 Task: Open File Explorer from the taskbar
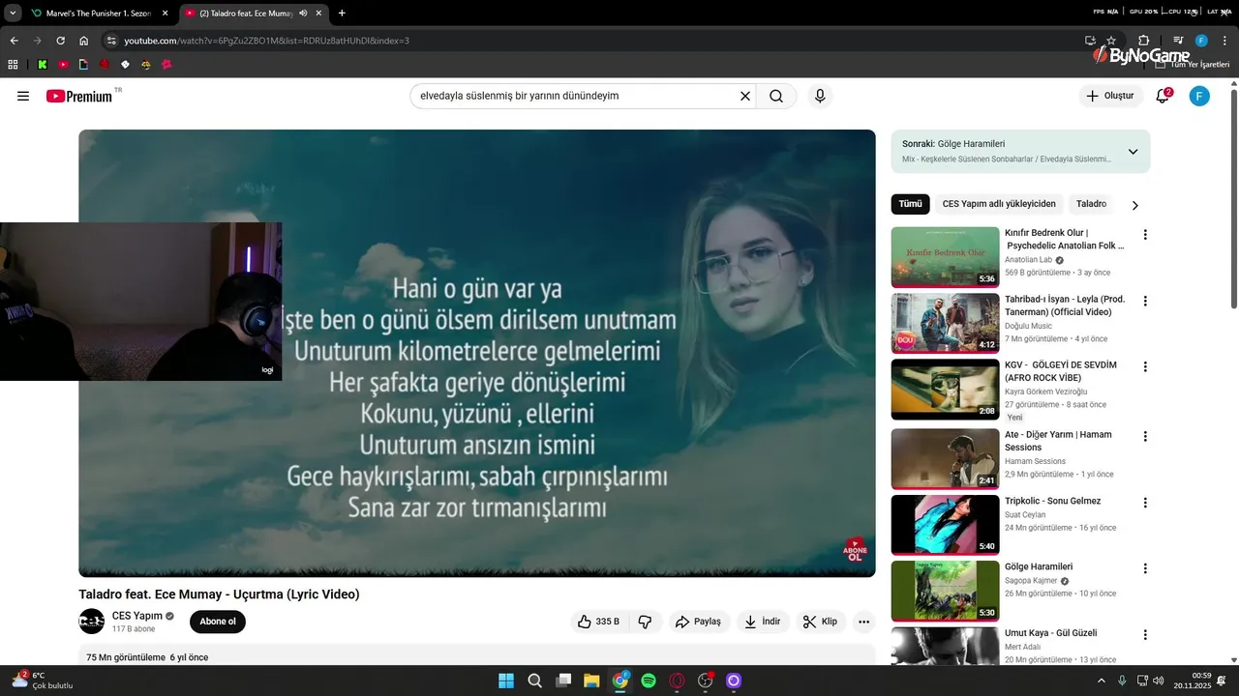click(x=591, y=681)
